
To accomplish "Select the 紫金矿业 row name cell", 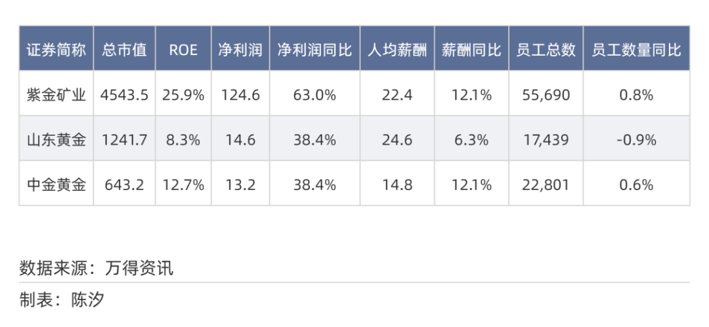I will tap(56, 95).
